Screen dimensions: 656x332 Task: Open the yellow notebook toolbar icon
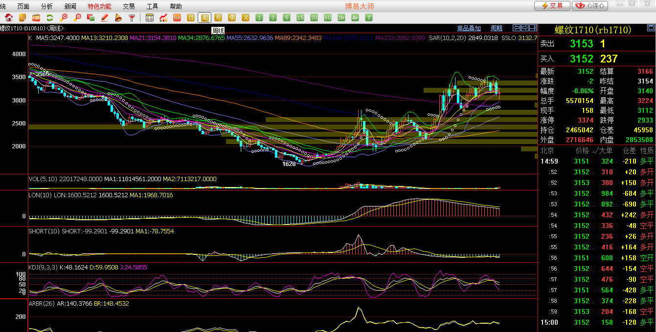22,18
